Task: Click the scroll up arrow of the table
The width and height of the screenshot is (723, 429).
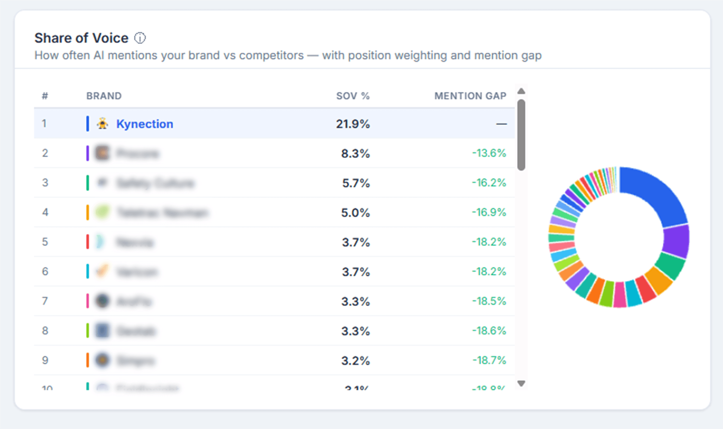Action: coord(521,92)
